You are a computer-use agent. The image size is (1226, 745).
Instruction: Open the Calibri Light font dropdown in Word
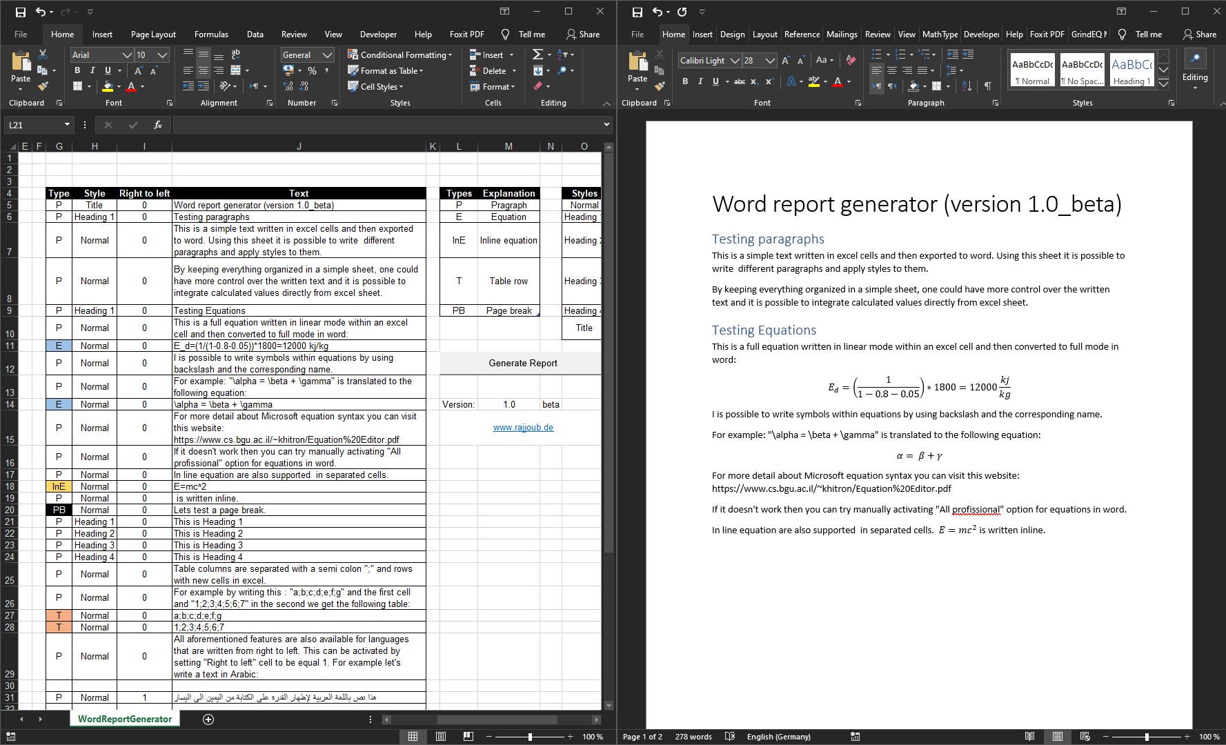(x=733, y=60)
